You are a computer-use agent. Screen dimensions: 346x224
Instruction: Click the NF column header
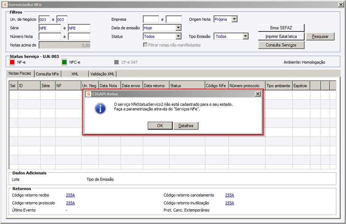pyautogui.click(x=68, y=86)
